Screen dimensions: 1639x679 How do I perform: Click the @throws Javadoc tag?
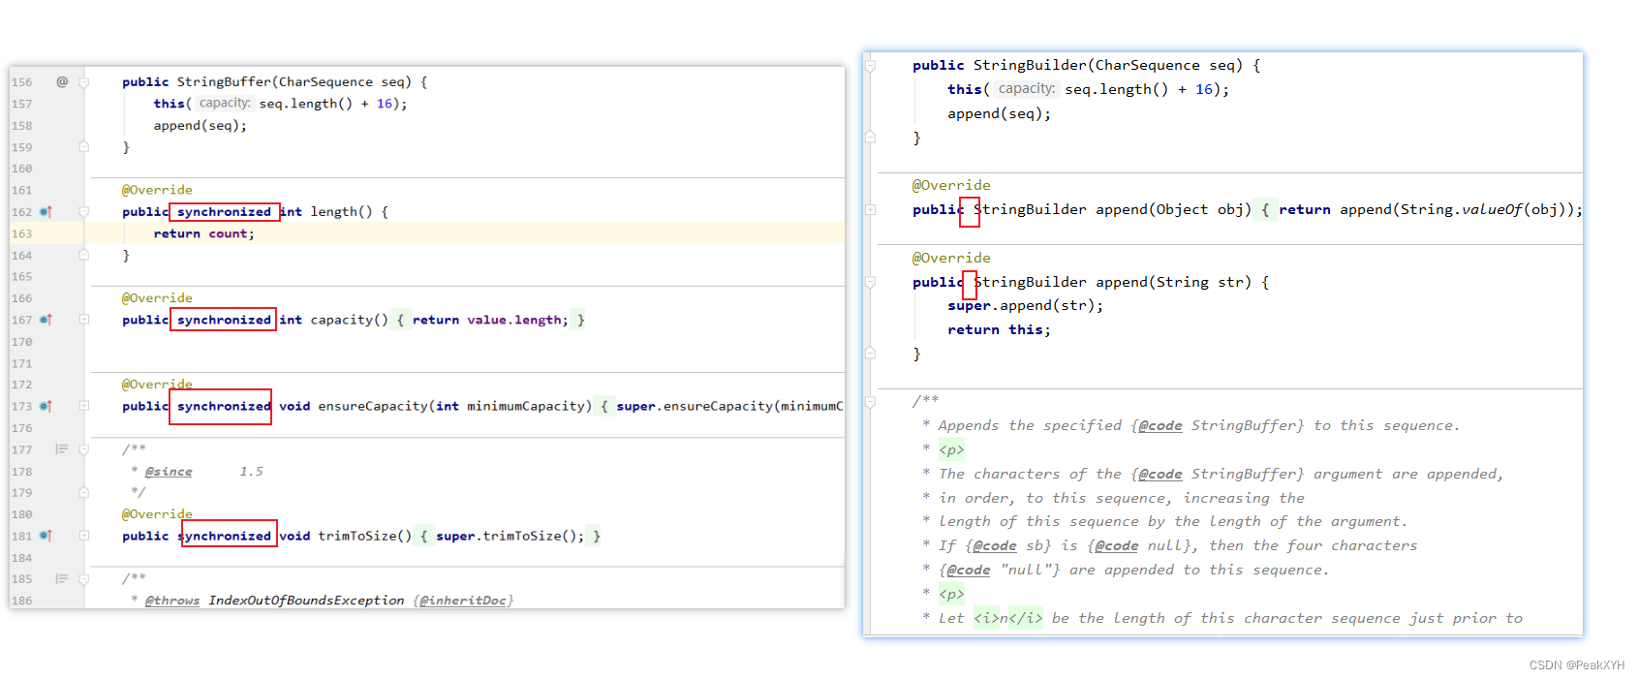point(172,601)
